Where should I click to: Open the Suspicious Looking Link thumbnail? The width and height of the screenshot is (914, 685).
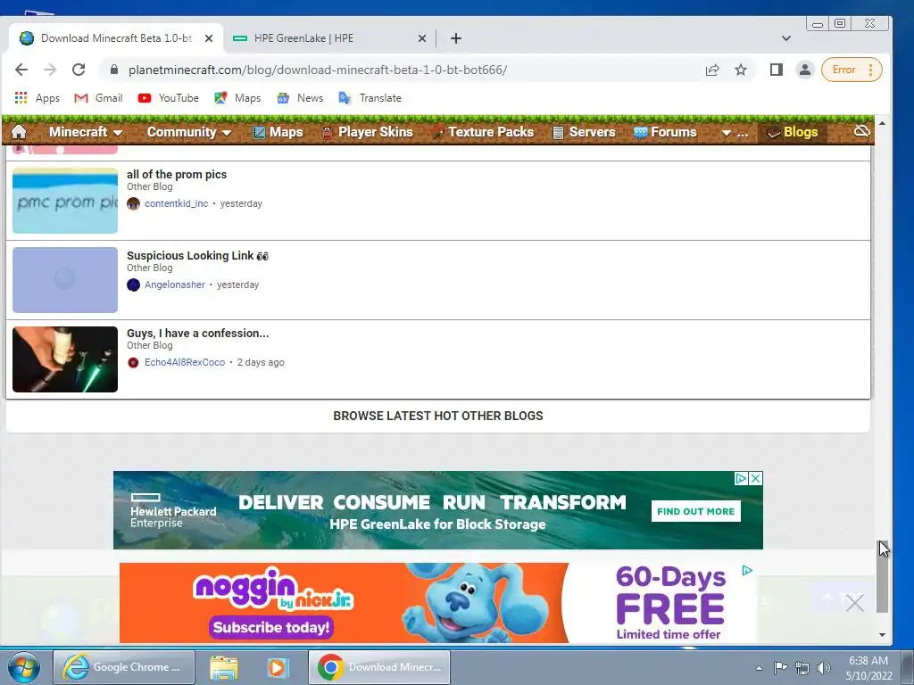pyautogui.click(x=65, y=280)
